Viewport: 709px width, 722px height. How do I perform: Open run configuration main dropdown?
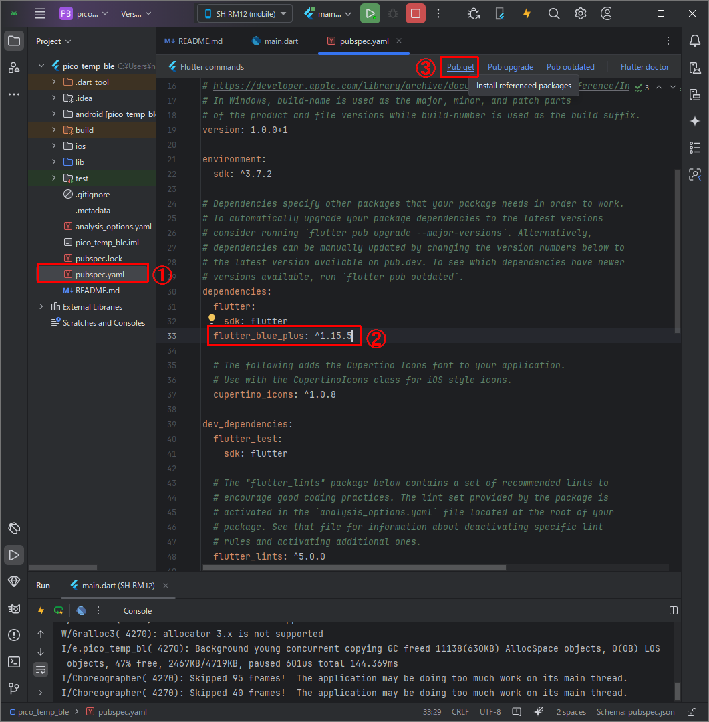tap(328, 14)
